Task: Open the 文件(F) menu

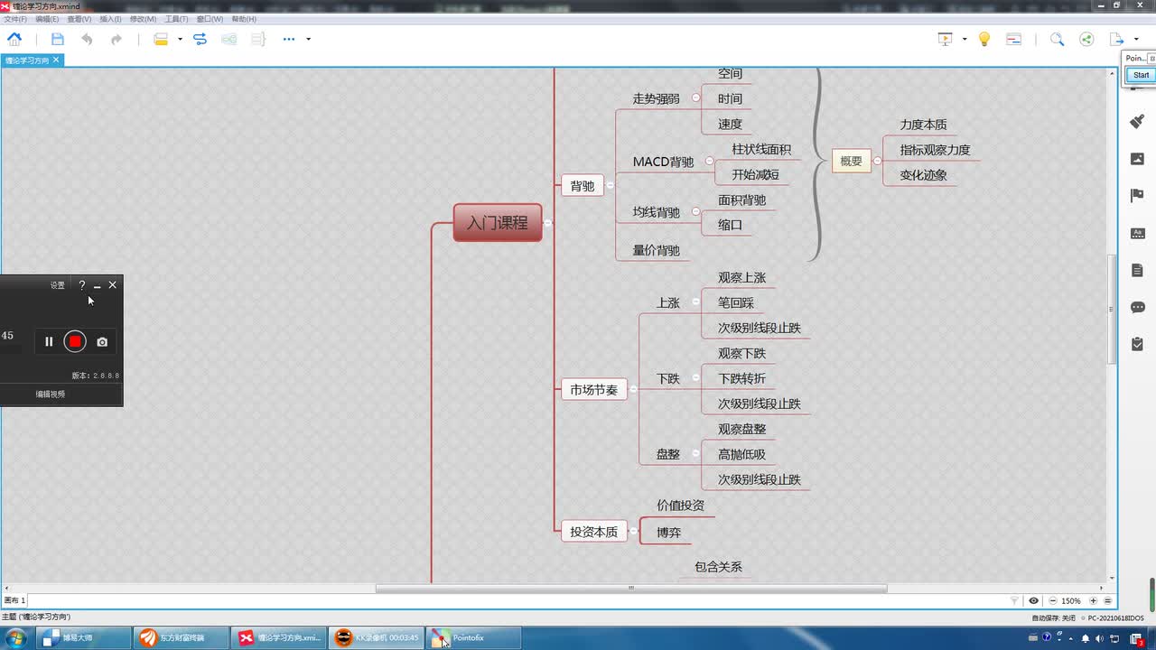Action: 14,19
